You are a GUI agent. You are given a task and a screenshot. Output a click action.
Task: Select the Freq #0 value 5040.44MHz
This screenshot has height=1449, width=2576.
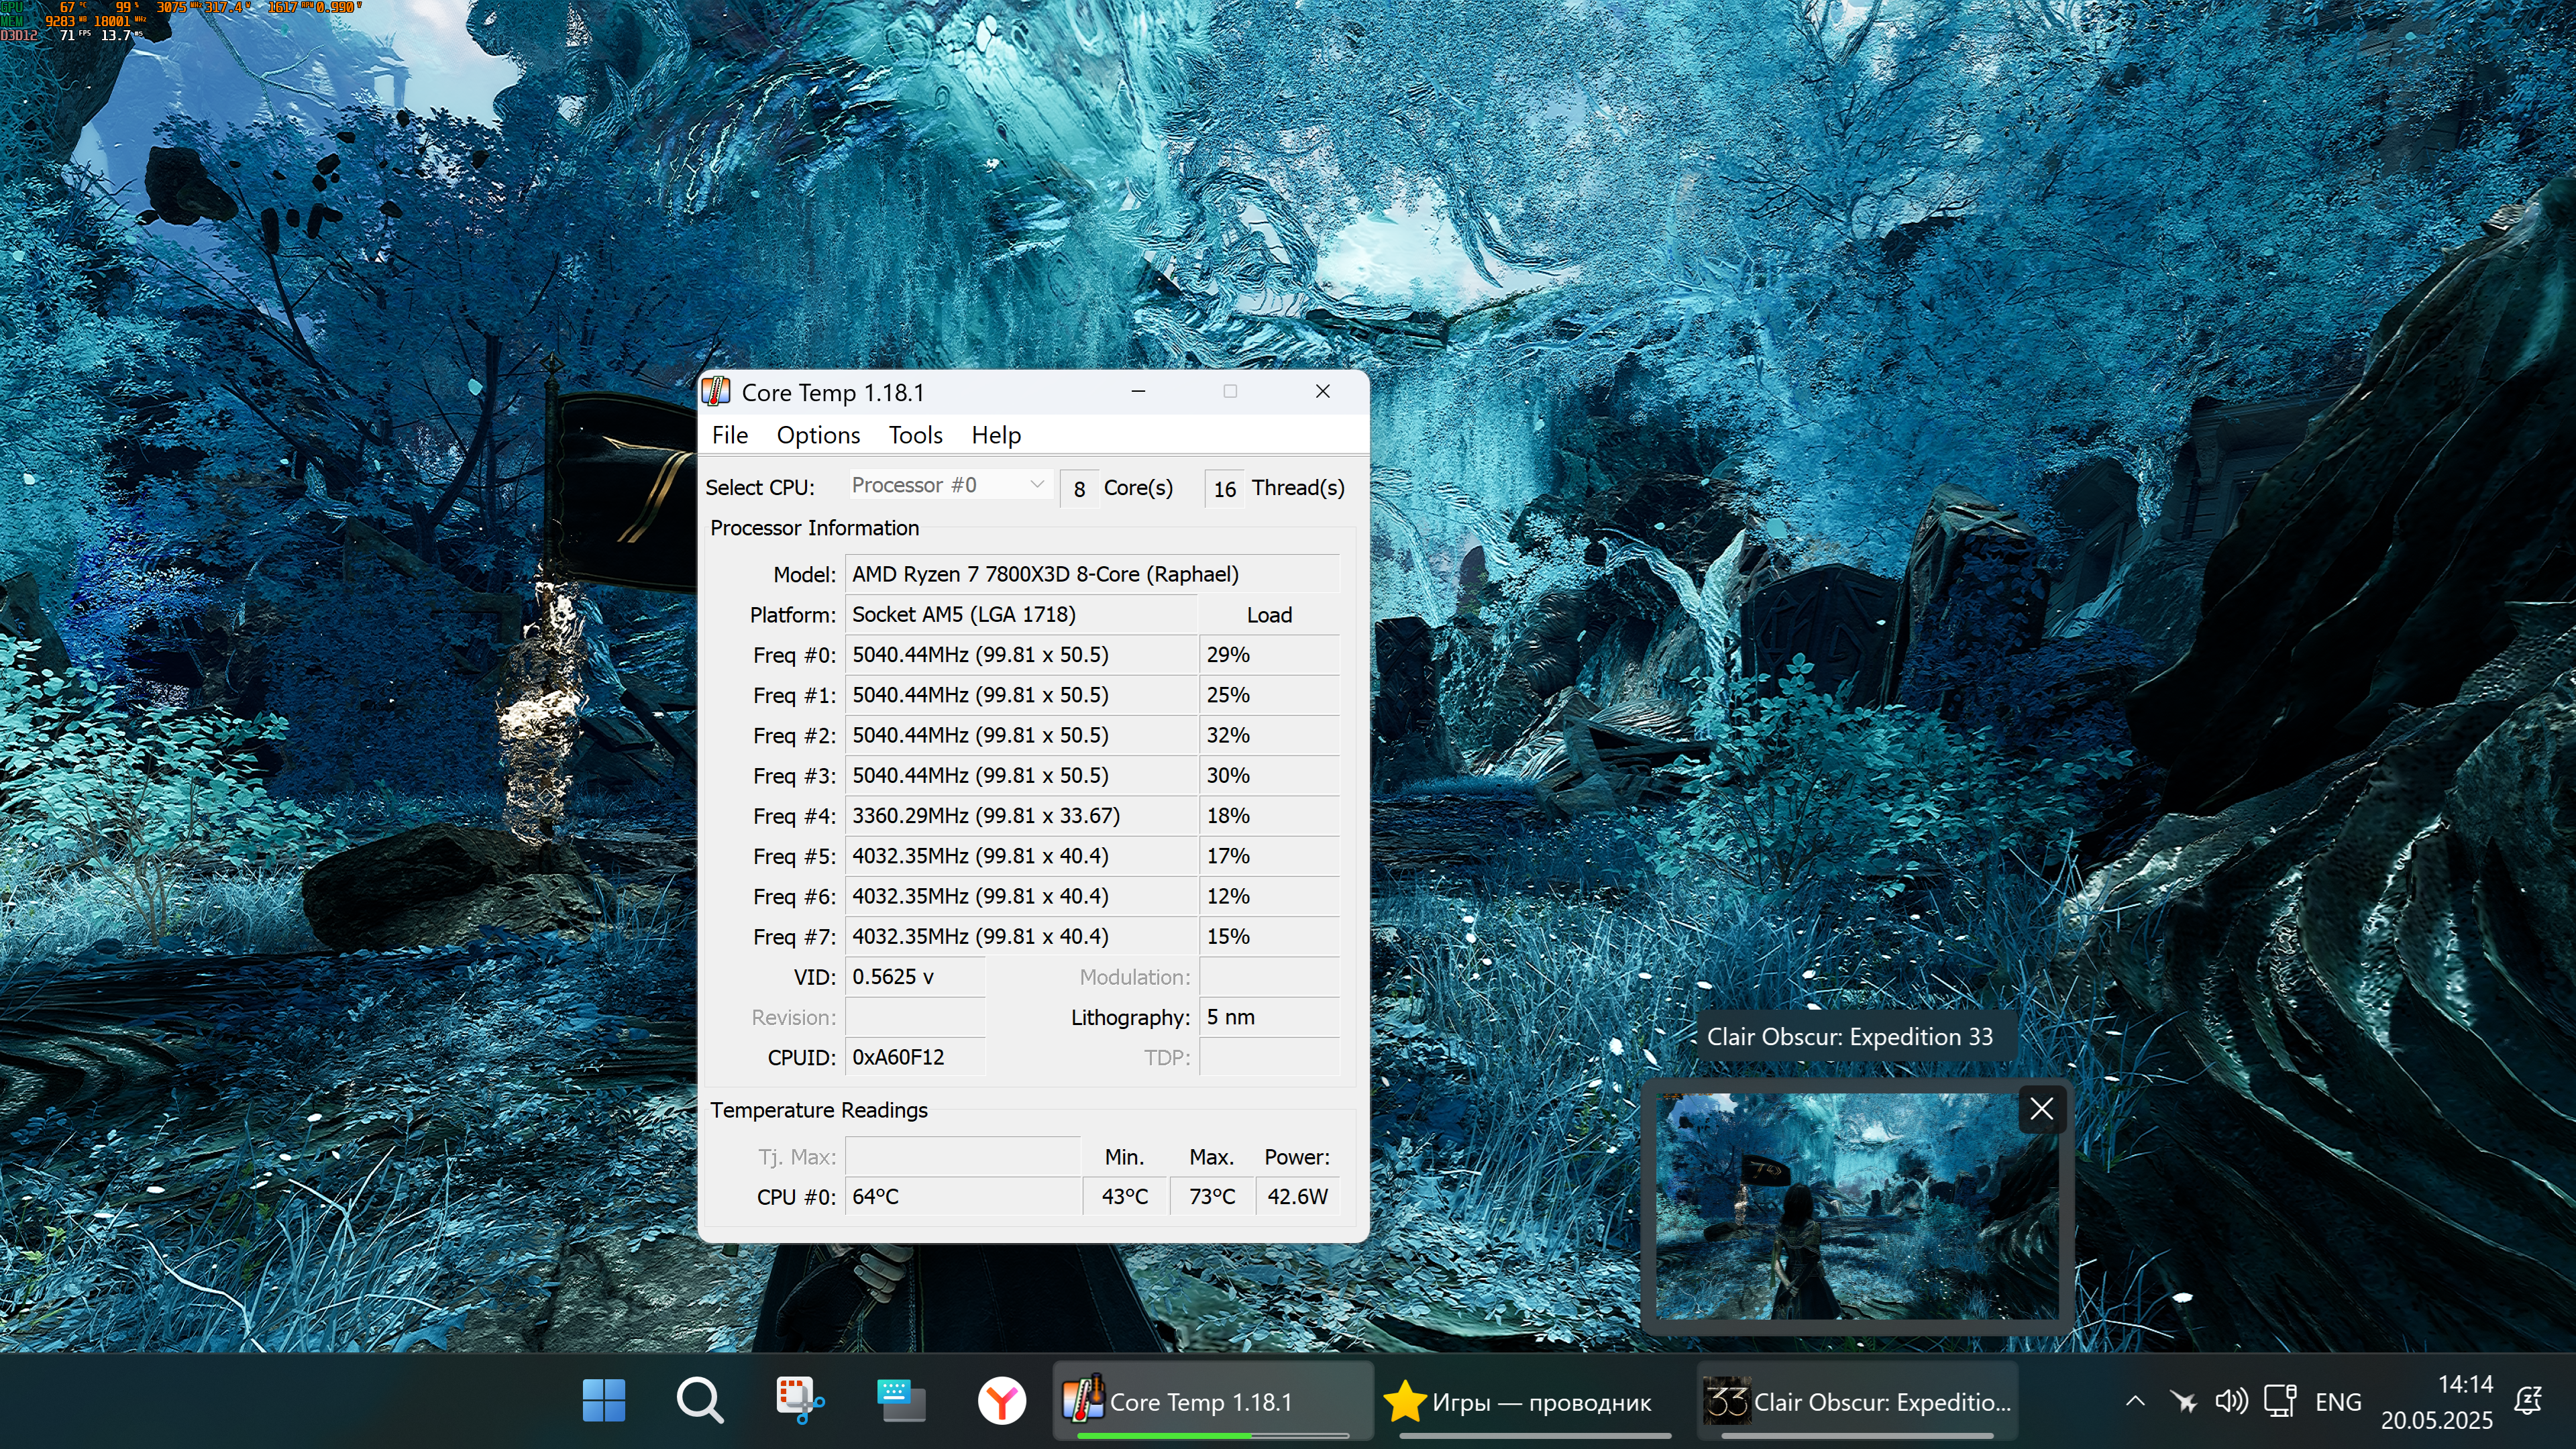[1020, 654]
